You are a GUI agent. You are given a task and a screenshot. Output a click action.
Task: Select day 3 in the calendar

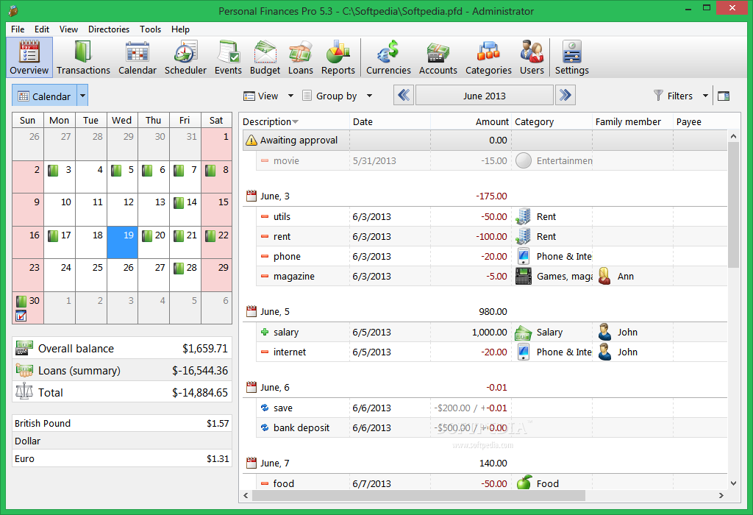tap(60, 177)
